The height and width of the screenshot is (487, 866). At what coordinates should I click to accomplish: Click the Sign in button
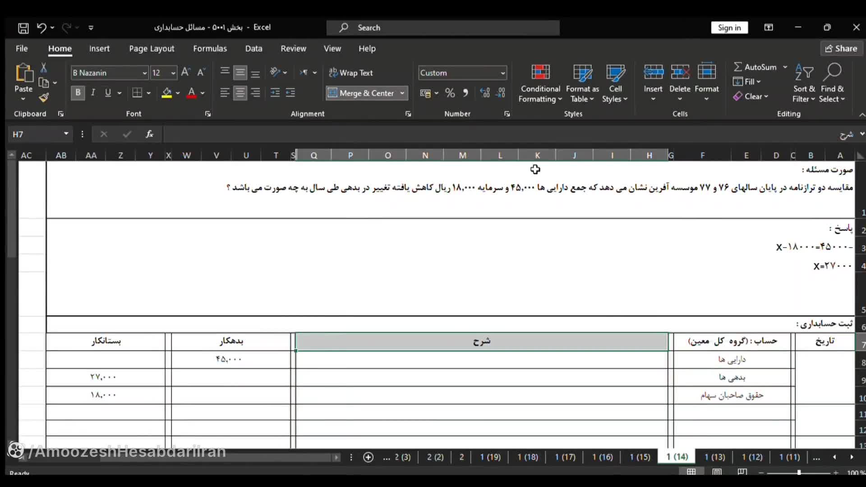click(729, 27)
